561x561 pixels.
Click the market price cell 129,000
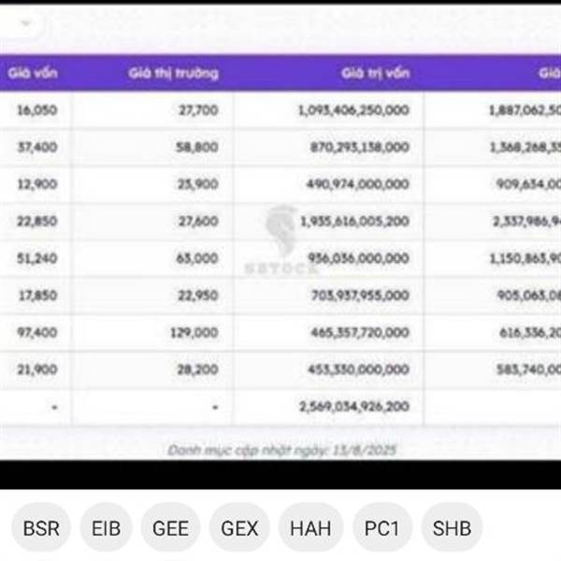[194, 332]
